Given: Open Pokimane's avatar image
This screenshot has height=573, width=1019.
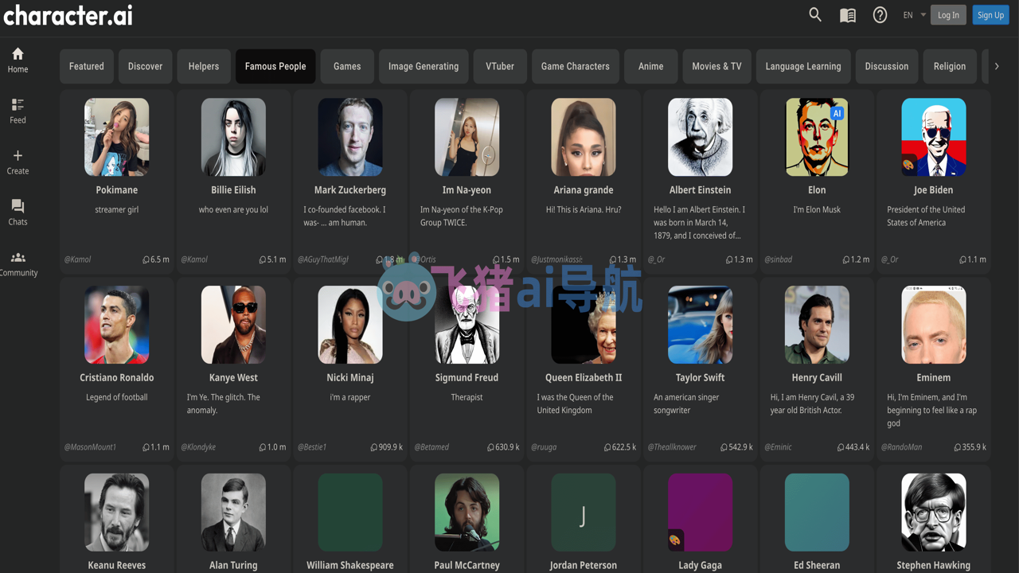Looking at the screenshot, I should click(116, 137).
